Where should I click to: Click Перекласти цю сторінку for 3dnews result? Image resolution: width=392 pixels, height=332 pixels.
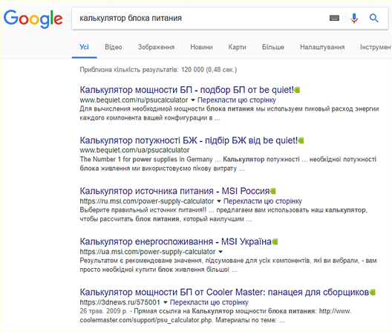pos(209,302)
